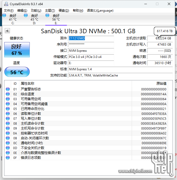Click status orb for attribute 0C 通电时间(小时)
Screen dimensions: 177x180
(8, 143)
